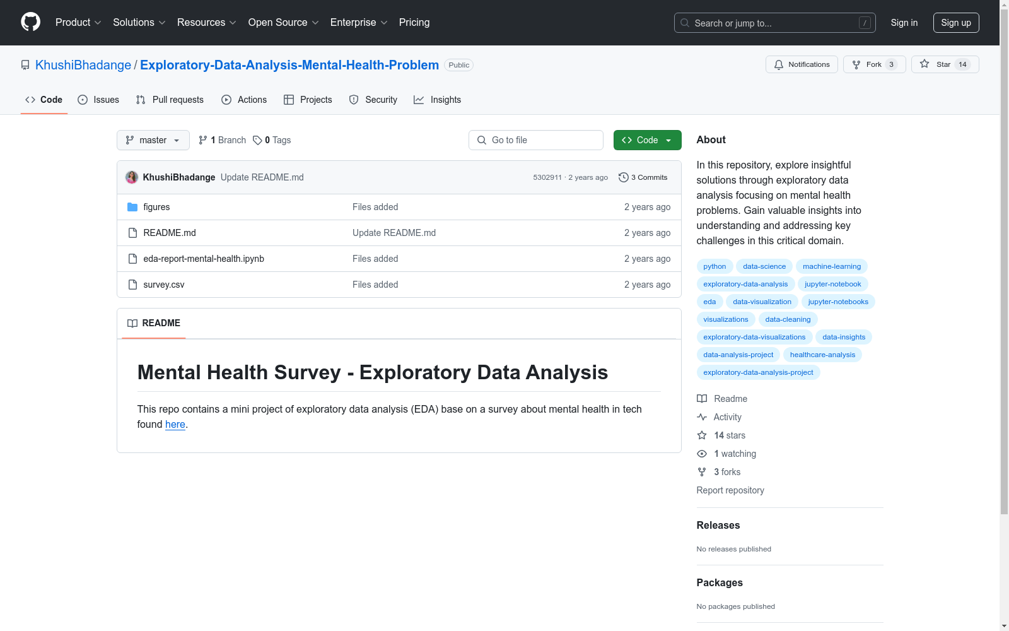
Task: View the 3 Commits history
Action: [643, 177]
